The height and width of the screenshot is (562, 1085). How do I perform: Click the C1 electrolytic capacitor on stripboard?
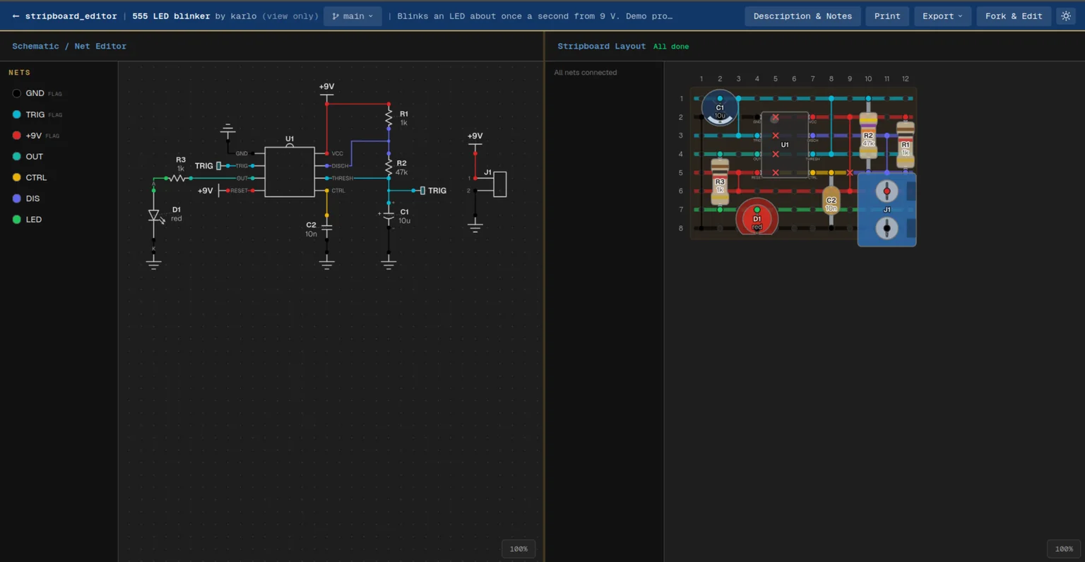(x=720, y=108)
